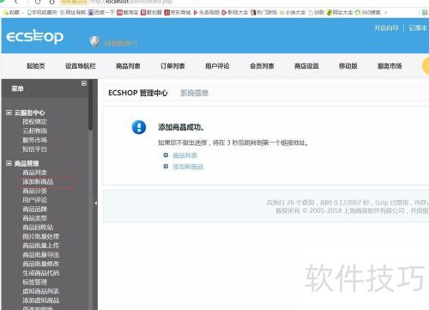This screenshot has width=429, height=310.
Task: Open 商品列表 in the top navigation bar
Action: [x=128, y=66]
